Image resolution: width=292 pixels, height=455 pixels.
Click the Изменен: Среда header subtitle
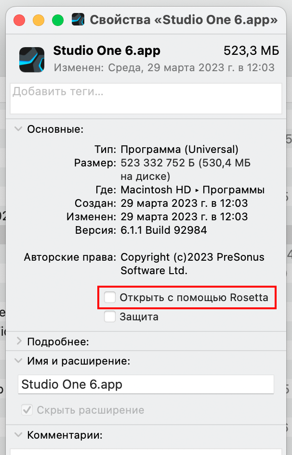(x=164, y=68)
